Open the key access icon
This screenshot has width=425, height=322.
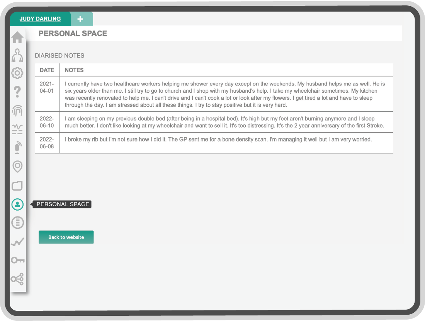[x=18, y=261]
